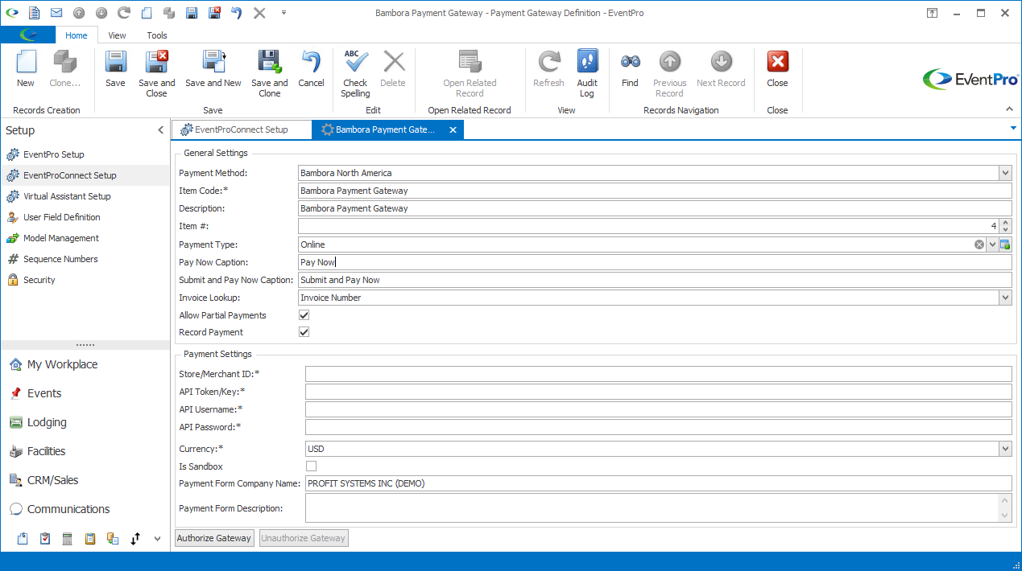Enable the Is Sandbox checkbox

(x=311, y=466)
